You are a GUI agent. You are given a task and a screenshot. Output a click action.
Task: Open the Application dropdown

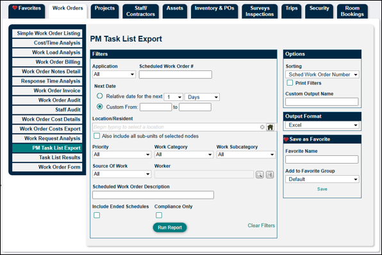[114, 74]
